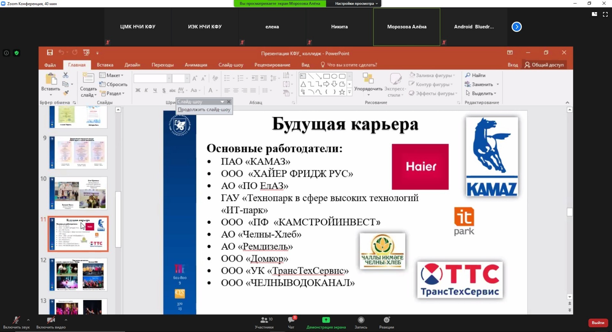Select the text box shape in shapes gallery

tap(303, 76)
